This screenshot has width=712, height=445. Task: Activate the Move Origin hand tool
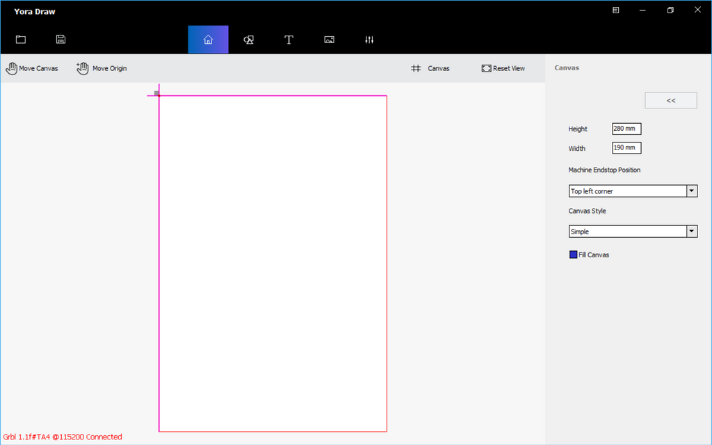click(x=102, y=68)
